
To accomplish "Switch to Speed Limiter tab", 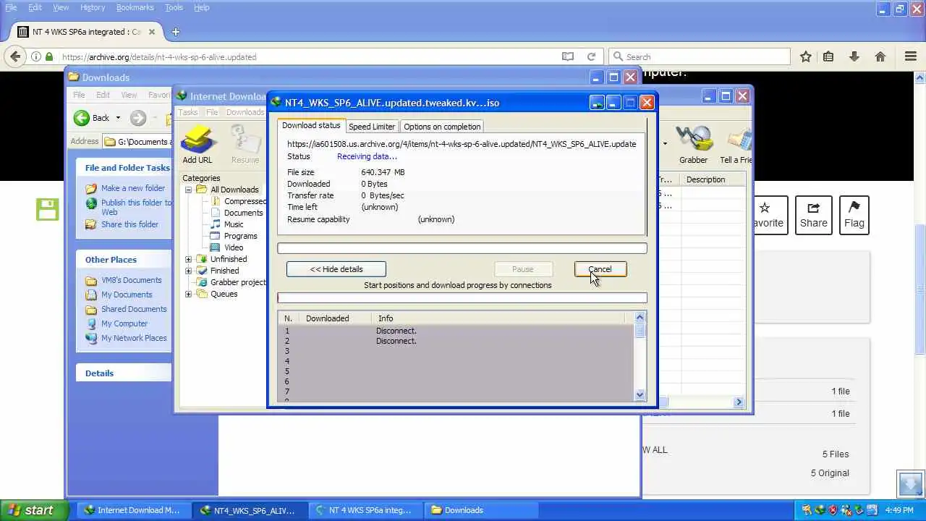I will (x=372, y=127).
